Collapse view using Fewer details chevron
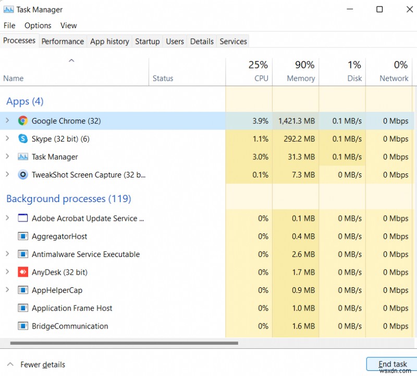The image size is (417, 376). [10, 364]
